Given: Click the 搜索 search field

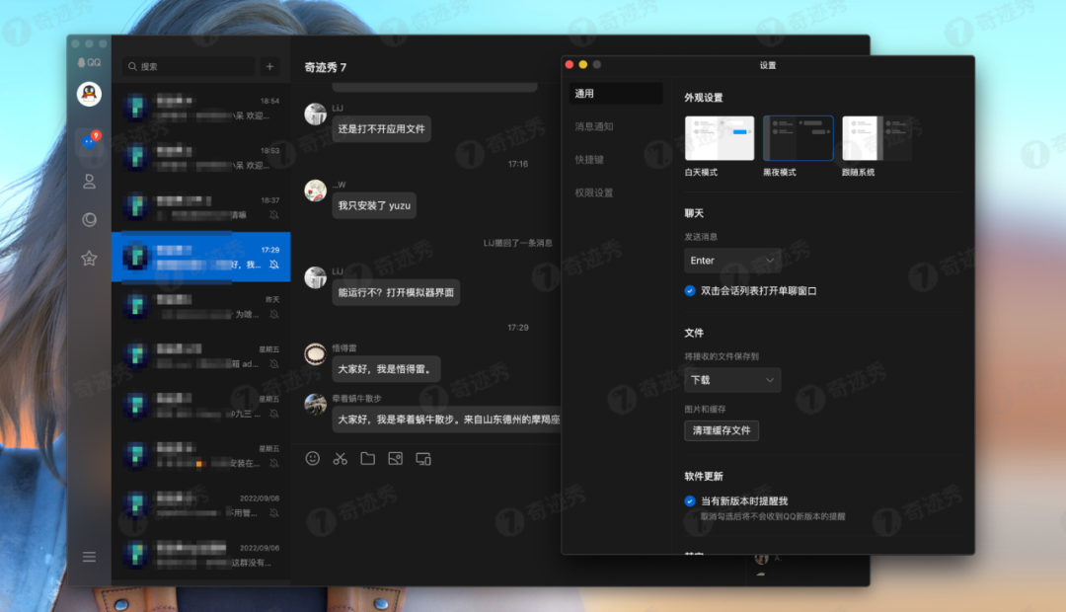Looking at the screenshot, I should pyautogui.click(x=189, y=67).
